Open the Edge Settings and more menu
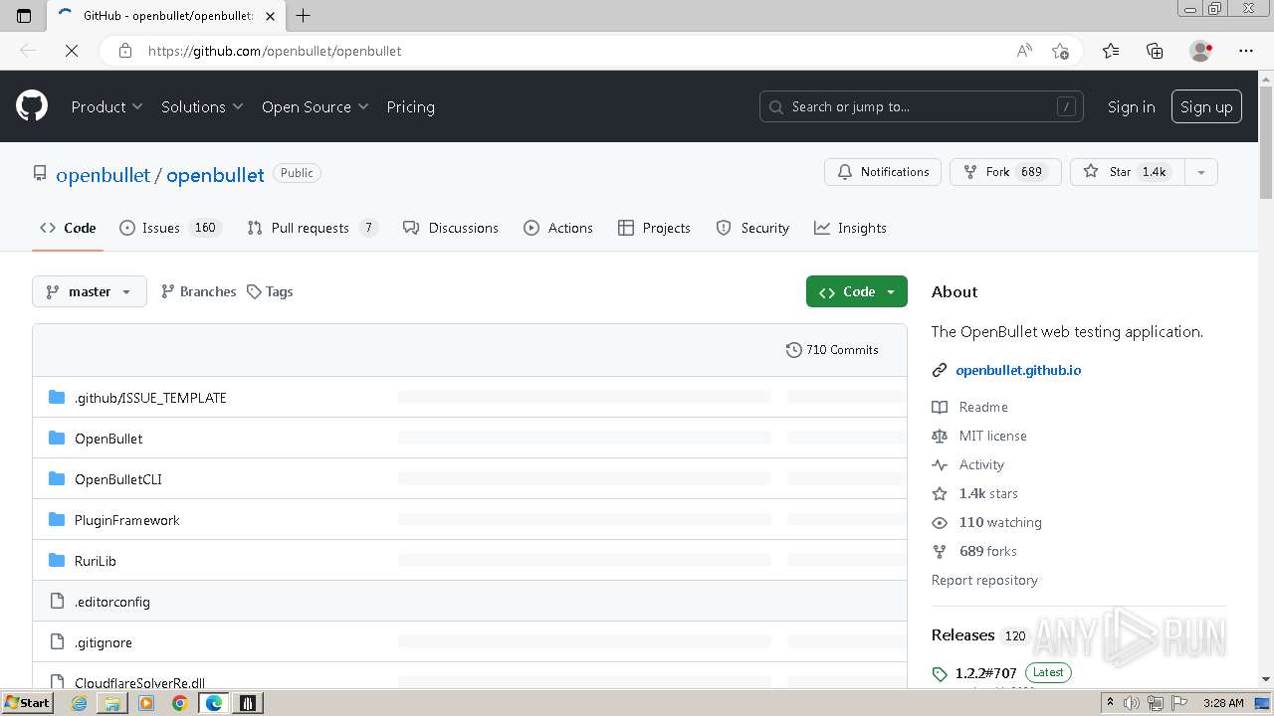 pyautogui.click(x=1246, y=51)
